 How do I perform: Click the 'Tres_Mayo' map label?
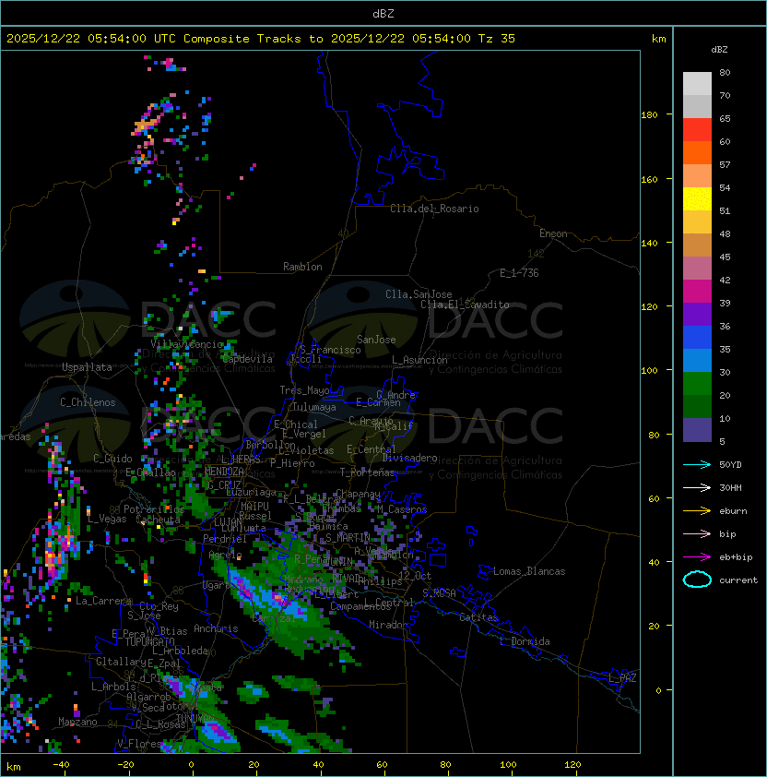pyautogui.click(x=304, y=390)
